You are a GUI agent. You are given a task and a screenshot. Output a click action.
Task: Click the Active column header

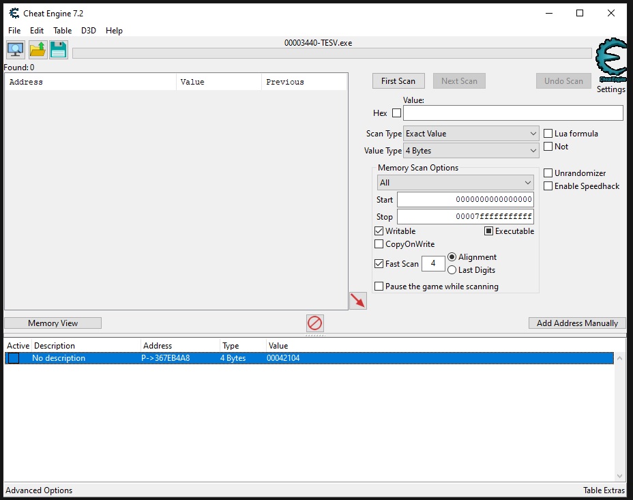[x=18, y=346]
